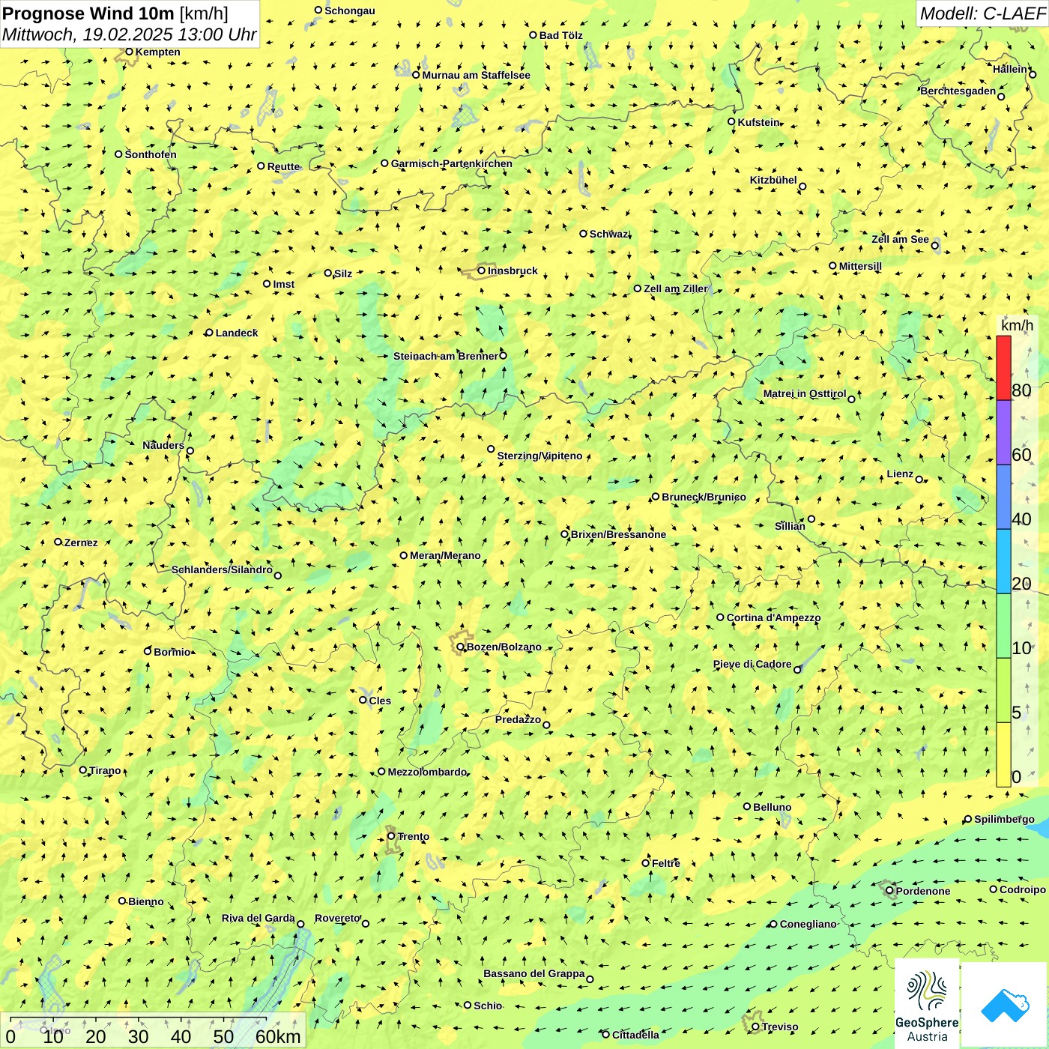Click the Bozen/Bolzano city label
This screenshot has width=1049, height=1049.
click(x=504, y=647)
